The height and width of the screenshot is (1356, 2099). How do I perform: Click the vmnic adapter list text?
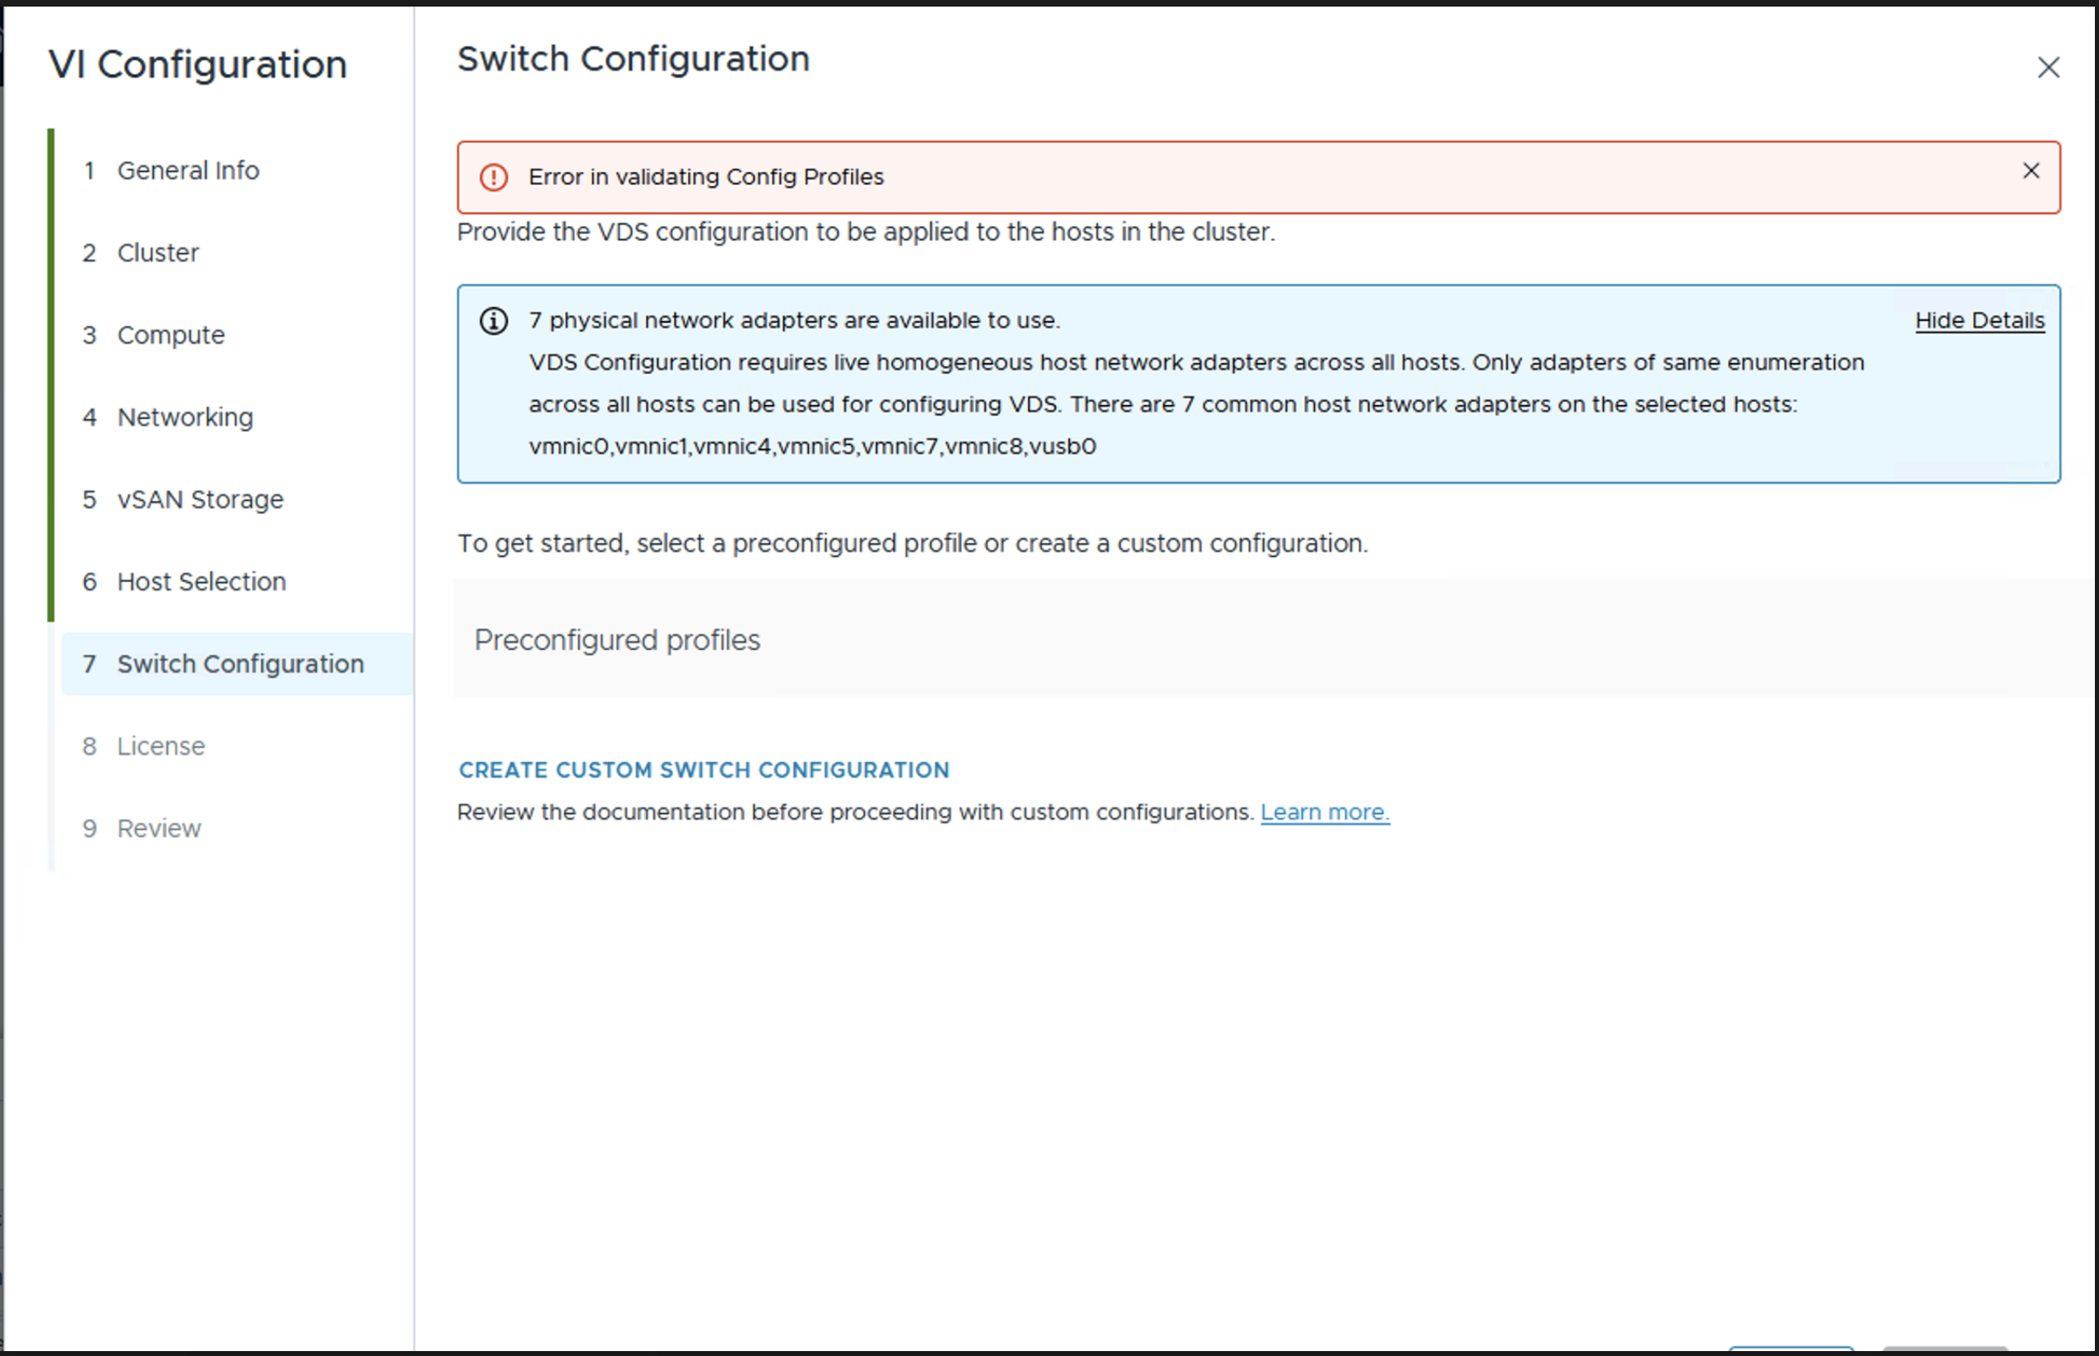coord(812,447)
